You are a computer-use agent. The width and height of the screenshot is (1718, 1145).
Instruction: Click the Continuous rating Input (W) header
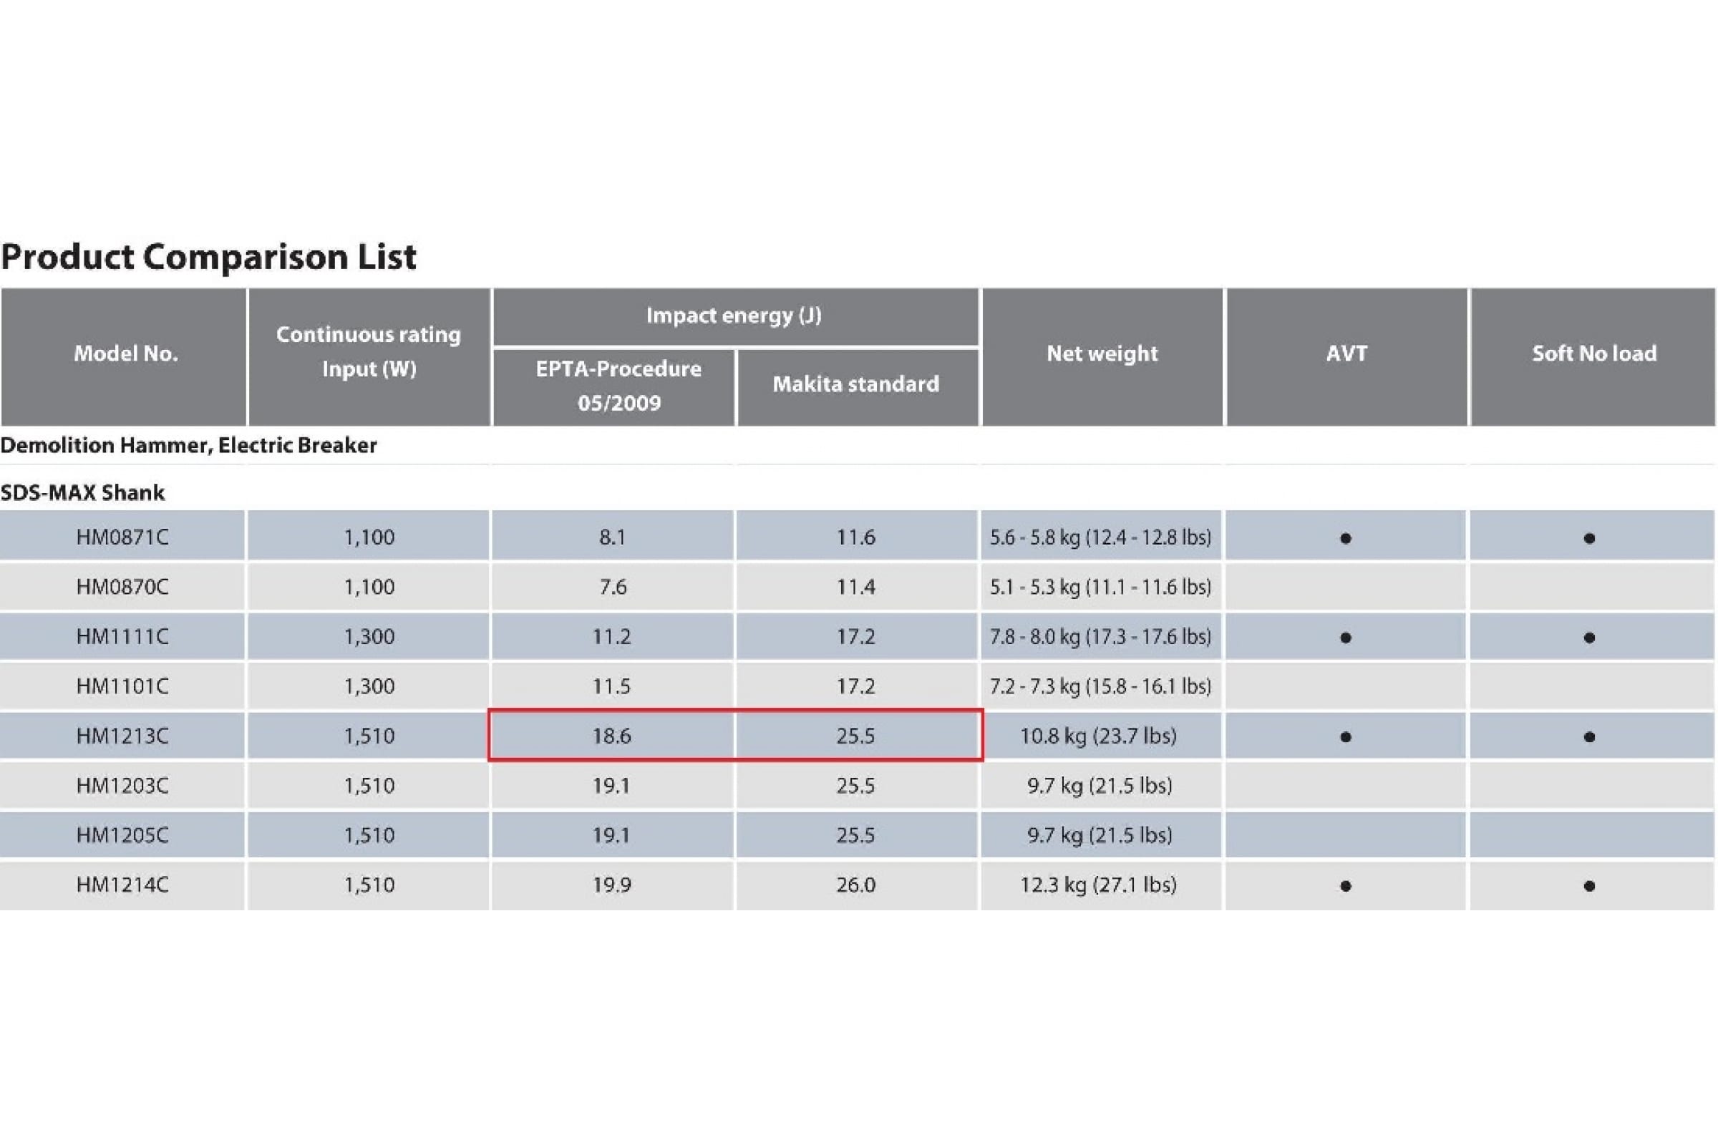click(x=368, y=352)
